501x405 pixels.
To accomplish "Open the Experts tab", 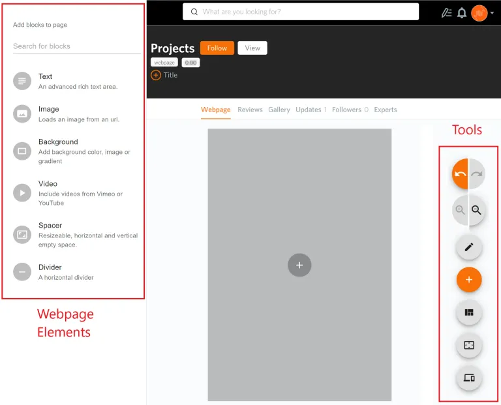I will click(x=386, y=110).
